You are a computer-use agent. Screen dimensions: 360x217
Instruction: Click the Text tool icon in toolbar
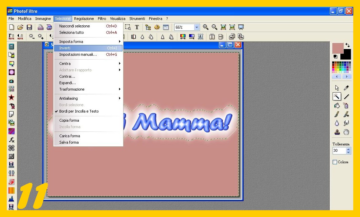pyautogui.click(x=137, y=27)
